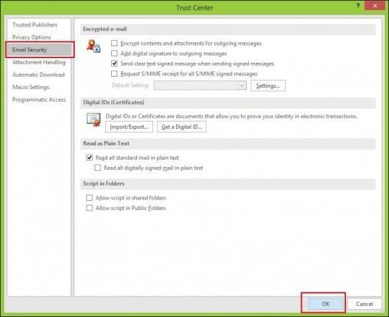Enable Read all digitally signed mail in plain text
389x317 pixels.
(98, 168)
